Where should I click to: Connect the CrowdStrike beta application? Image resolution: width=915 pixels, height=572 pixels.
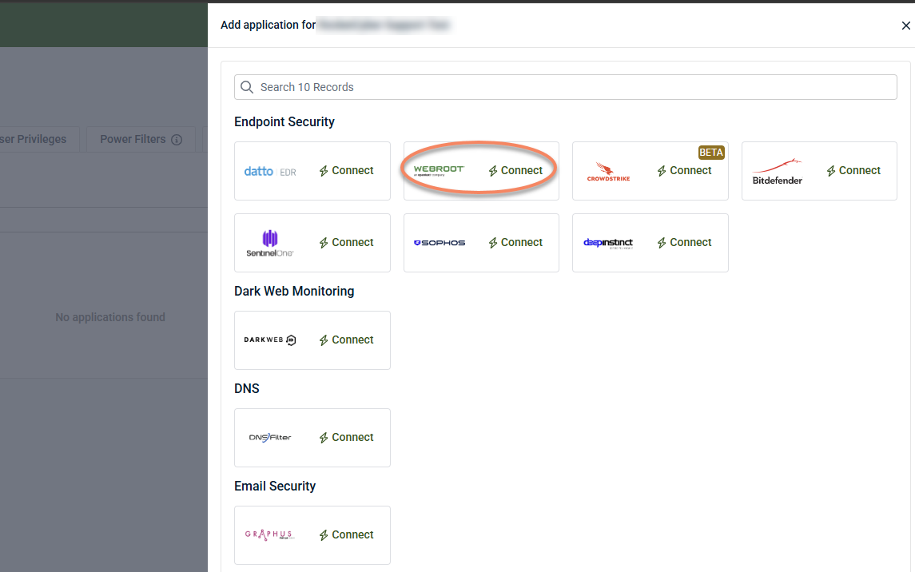tap(685, 171)
